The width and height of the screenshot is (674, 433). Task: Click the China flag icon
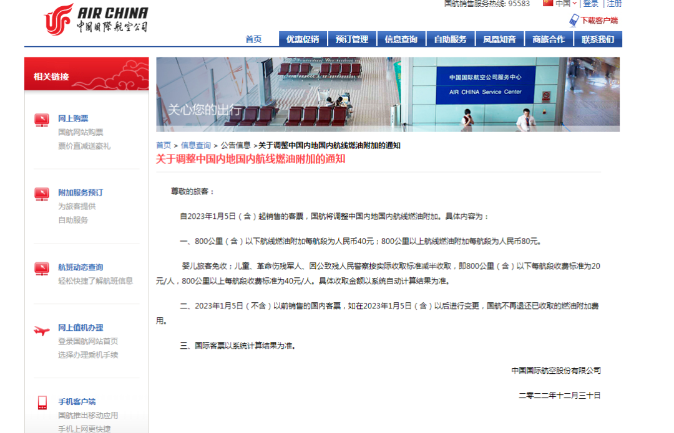tap(548, 3)
